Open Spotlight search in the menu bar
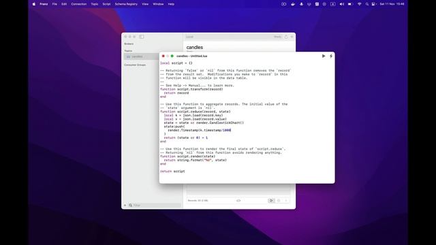This screenshot has height=245, width=436. (x=367, y=4)
